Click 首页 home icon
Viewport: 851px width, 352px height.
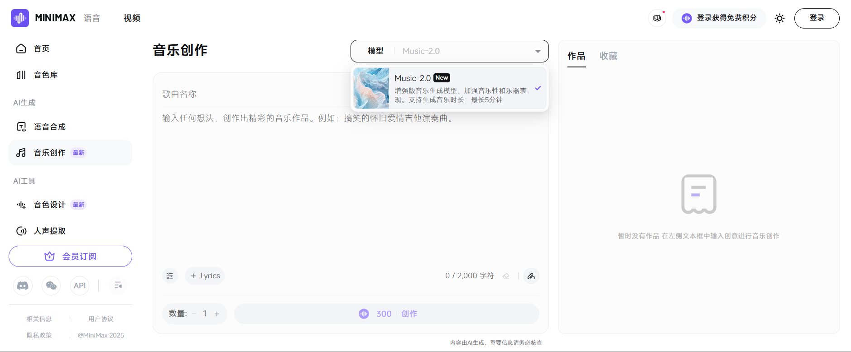(21, 48)
